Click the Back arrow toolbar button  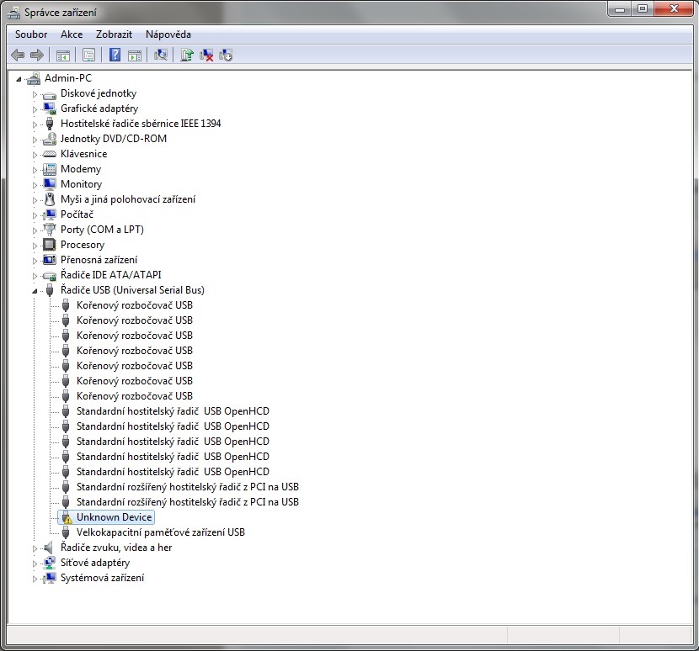(18, 56)
